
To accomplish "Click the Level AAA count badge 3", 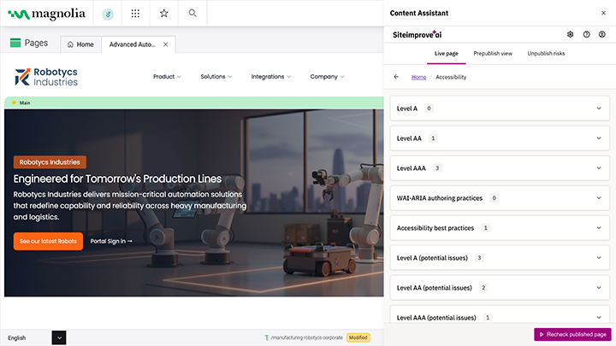I will pos(437,168).
